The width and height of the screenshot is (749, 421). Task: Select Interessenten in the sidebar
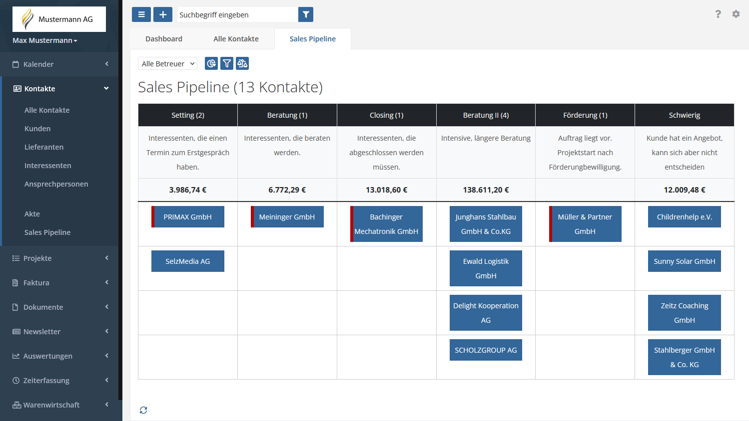(48, 166)
